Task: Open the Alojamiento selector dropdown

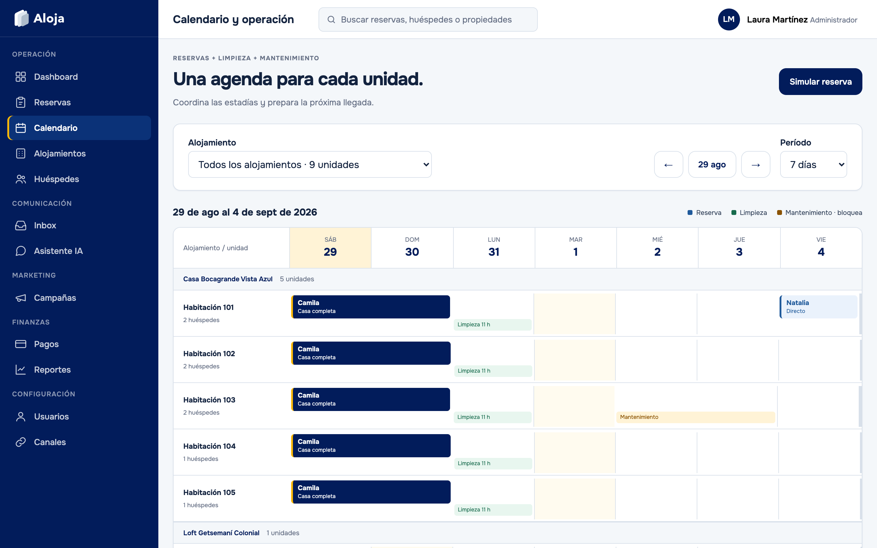Action: coord(310,164)
